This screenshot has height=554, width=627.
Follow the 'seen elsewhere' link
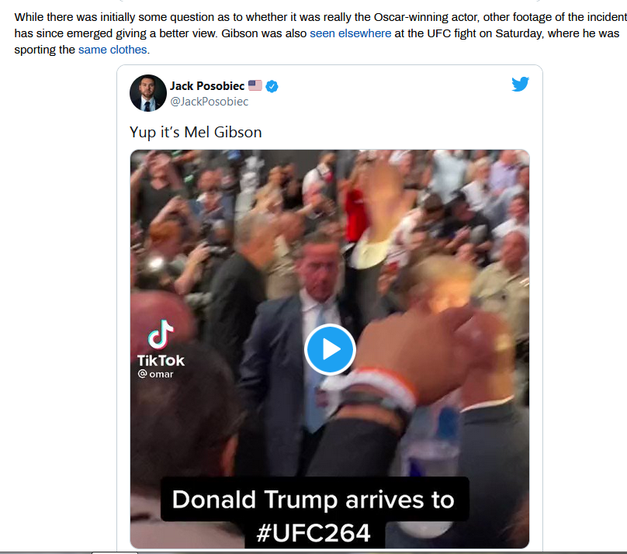pos(350,33)
